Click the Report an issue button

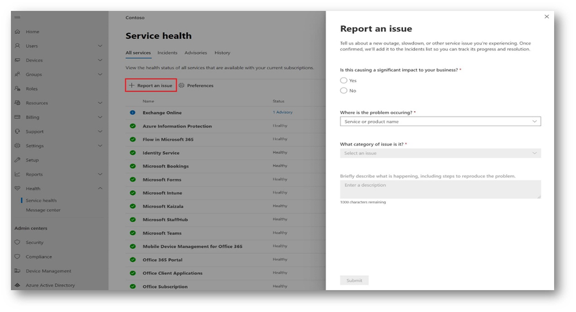coord(150,85)
